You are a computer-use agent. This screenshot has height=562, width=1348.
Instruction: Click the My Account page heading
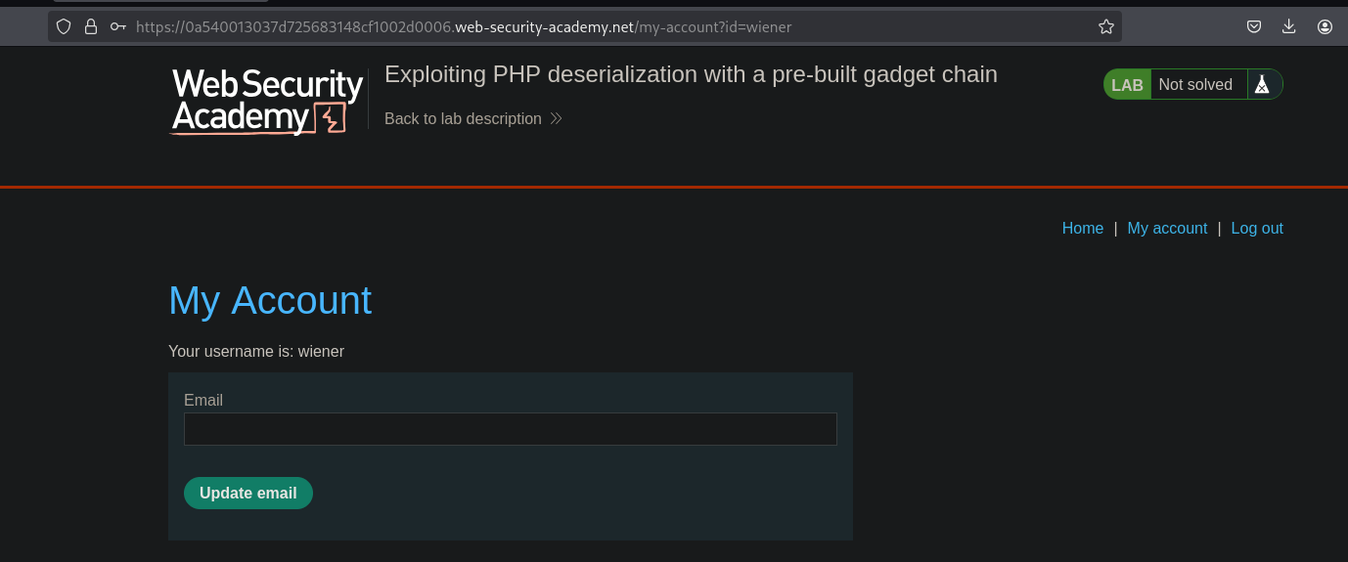[x=270, y=301]
